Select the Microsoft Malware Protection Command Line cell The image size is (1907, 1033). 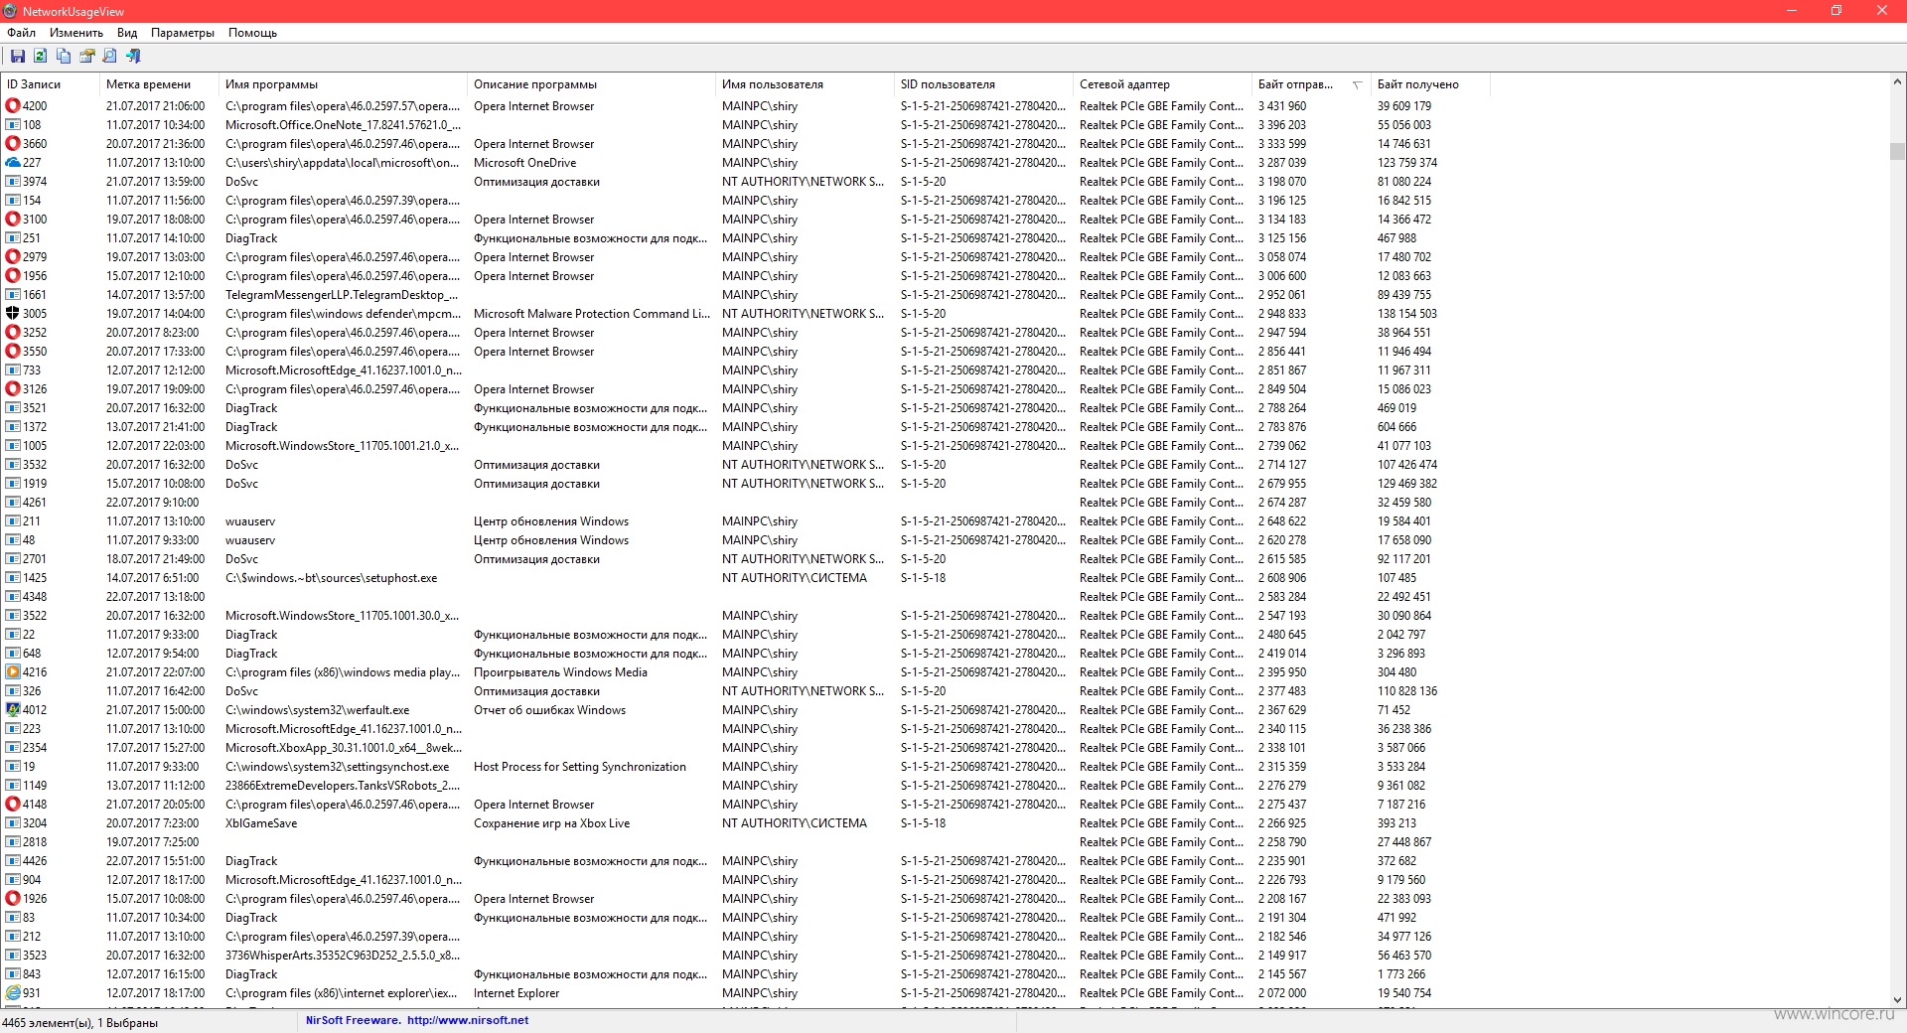[591, 313]
